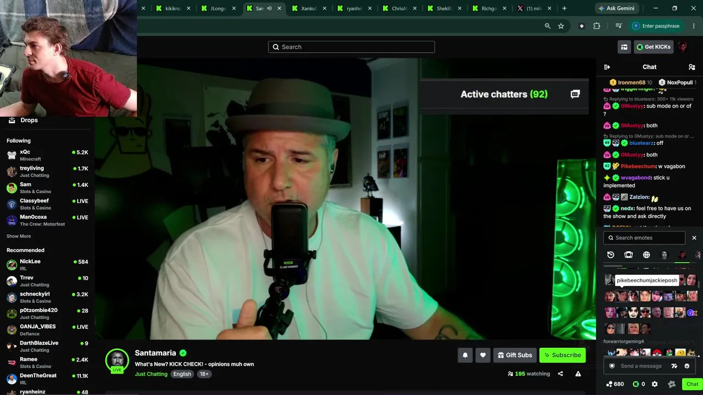Image resolution: width=703 pixels, height=395 pixels.
Task: Open a new browser tab
Action: coord(564,8)
